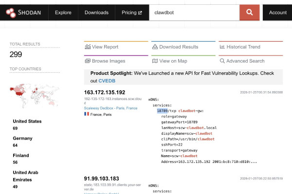Click the lanHost=scw-clawdbot.local line
This screenshot has width=292, height=194.
189,128
